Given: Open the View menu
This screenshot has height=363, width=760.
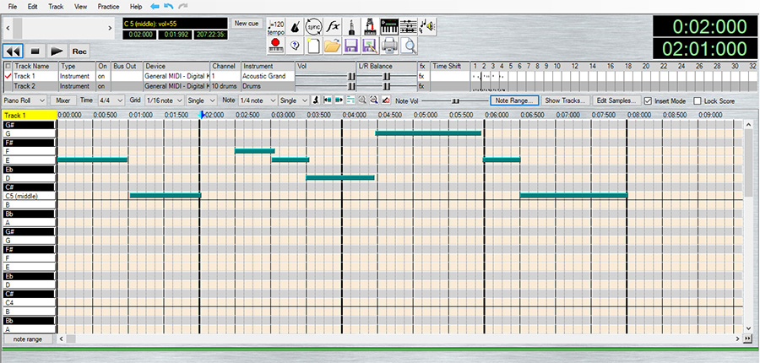Looking at the screenshot, I should [81, 7].
